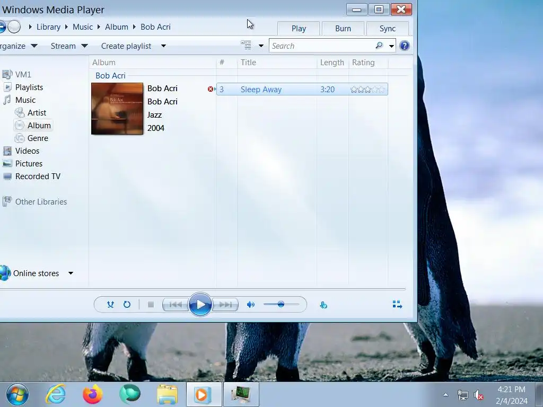Open the Sync tab
Viewport: 543px width, 407px height.
pos(387,29)
